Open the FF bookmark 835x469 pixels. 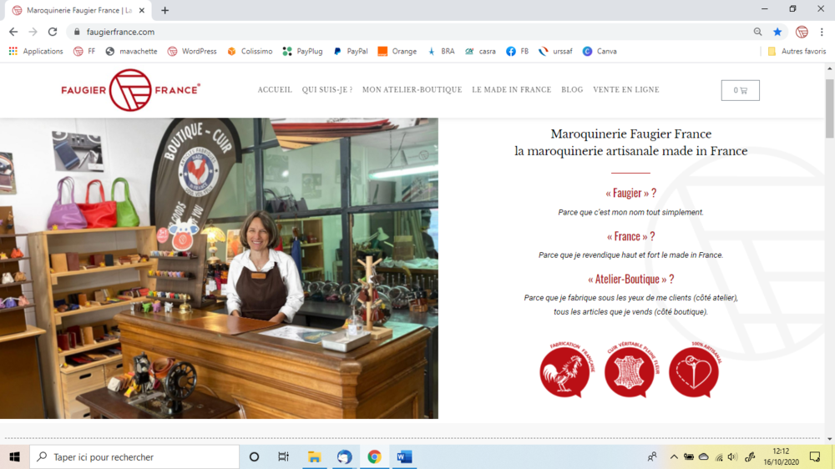click(84, 51)
